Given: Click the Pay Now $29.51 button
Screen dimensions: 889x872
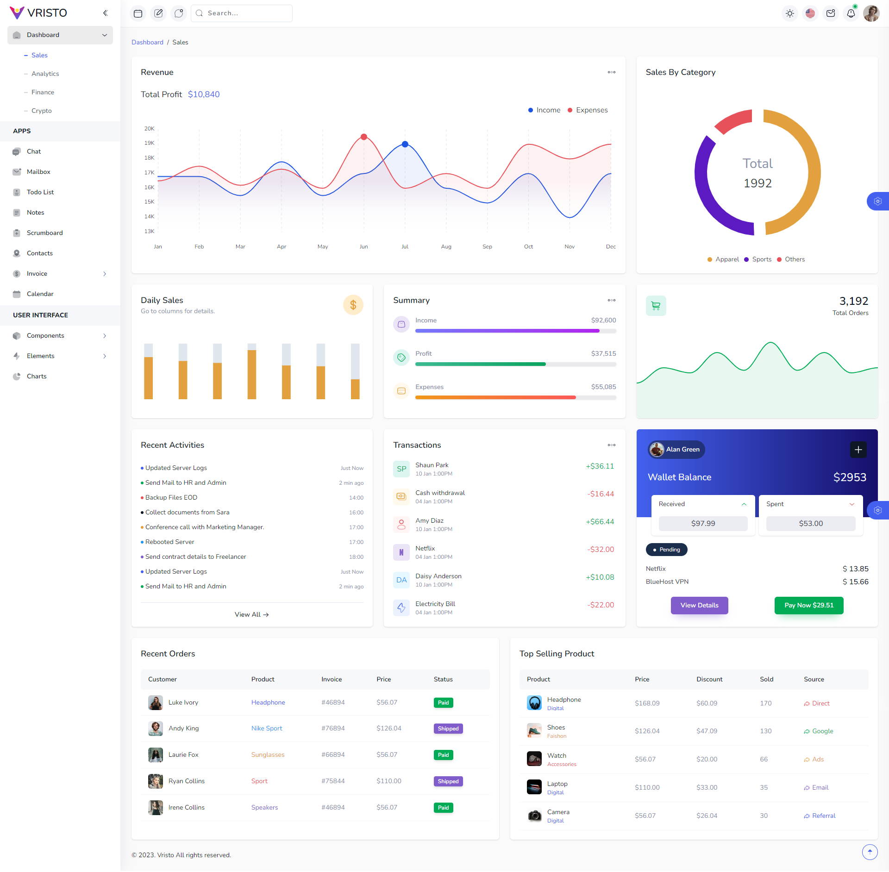Looking at the screenshot, I should tap(808, 605).
